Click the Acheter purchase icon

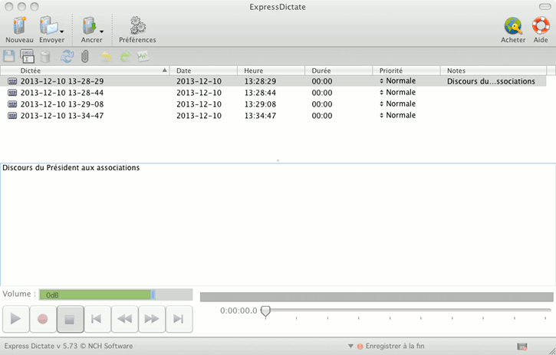coord(513,25)
